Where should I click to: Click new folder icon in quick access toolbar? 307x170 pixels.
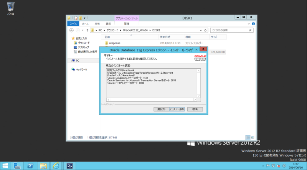81,18
